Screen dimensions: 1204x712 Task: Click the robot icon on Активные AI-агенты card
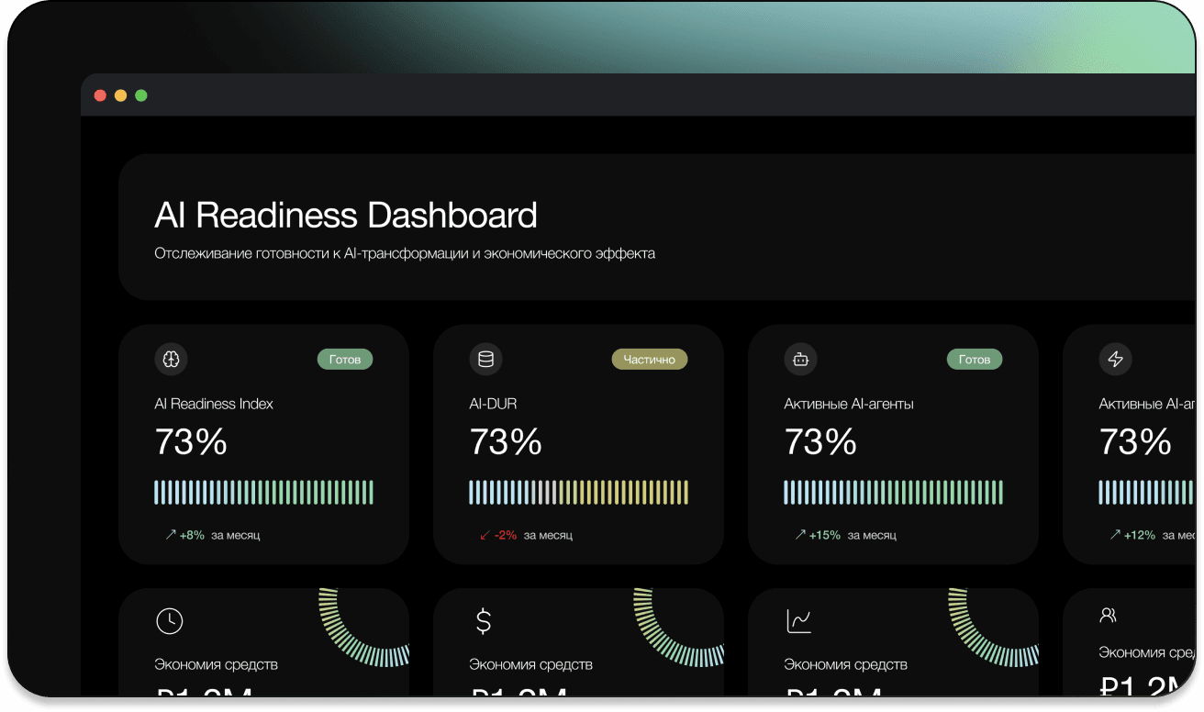[800, 360]
